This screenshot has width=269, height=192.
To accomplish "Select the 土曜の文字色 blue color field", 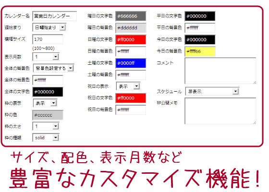I will click(131, 63).
